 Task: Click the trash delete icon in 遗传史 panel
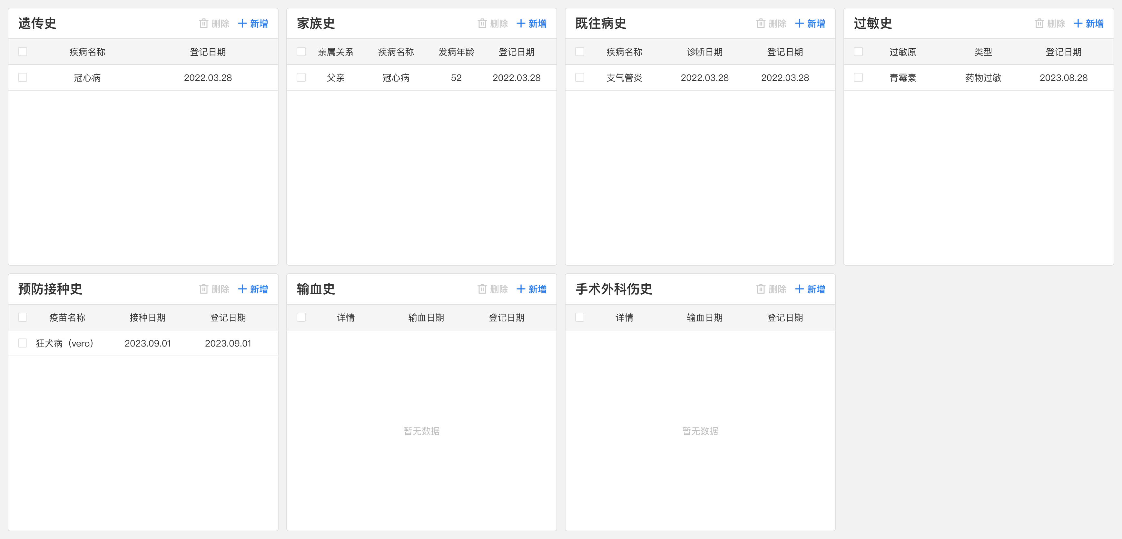[204, 24]
